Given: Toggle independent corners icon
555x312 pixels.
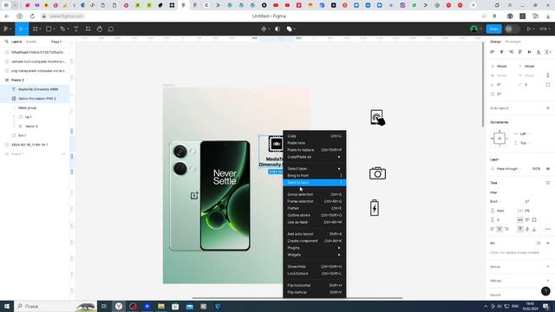Looking at the screenshot, I should 548,85.
